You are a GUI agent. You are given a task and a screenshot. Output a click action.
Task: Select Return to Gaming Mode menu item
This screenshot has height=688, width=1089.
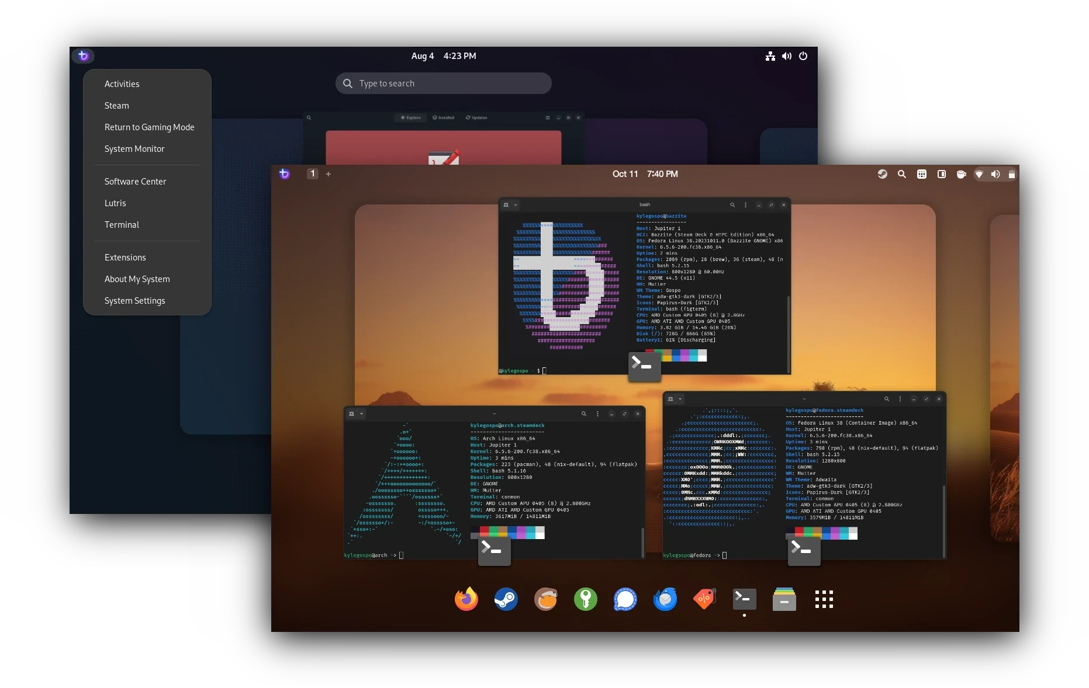coord(149,127)
